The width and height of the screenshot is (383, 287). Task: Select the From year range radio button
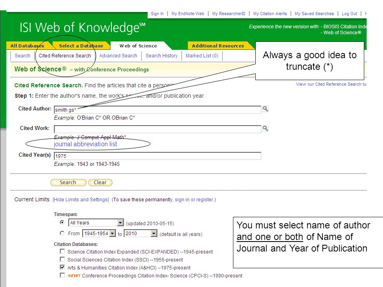62,233
